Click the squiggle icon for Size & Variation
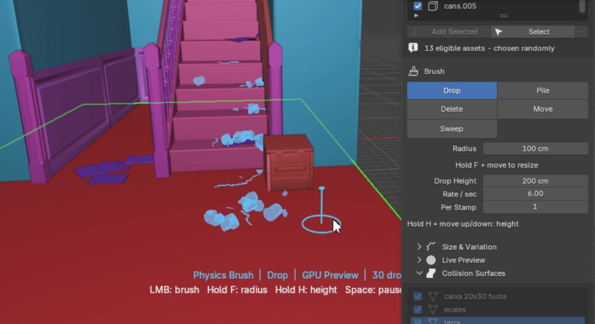 [431, 247]
